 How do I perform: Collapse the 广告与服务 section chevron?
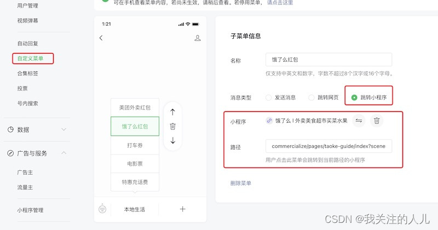[64, 153]
